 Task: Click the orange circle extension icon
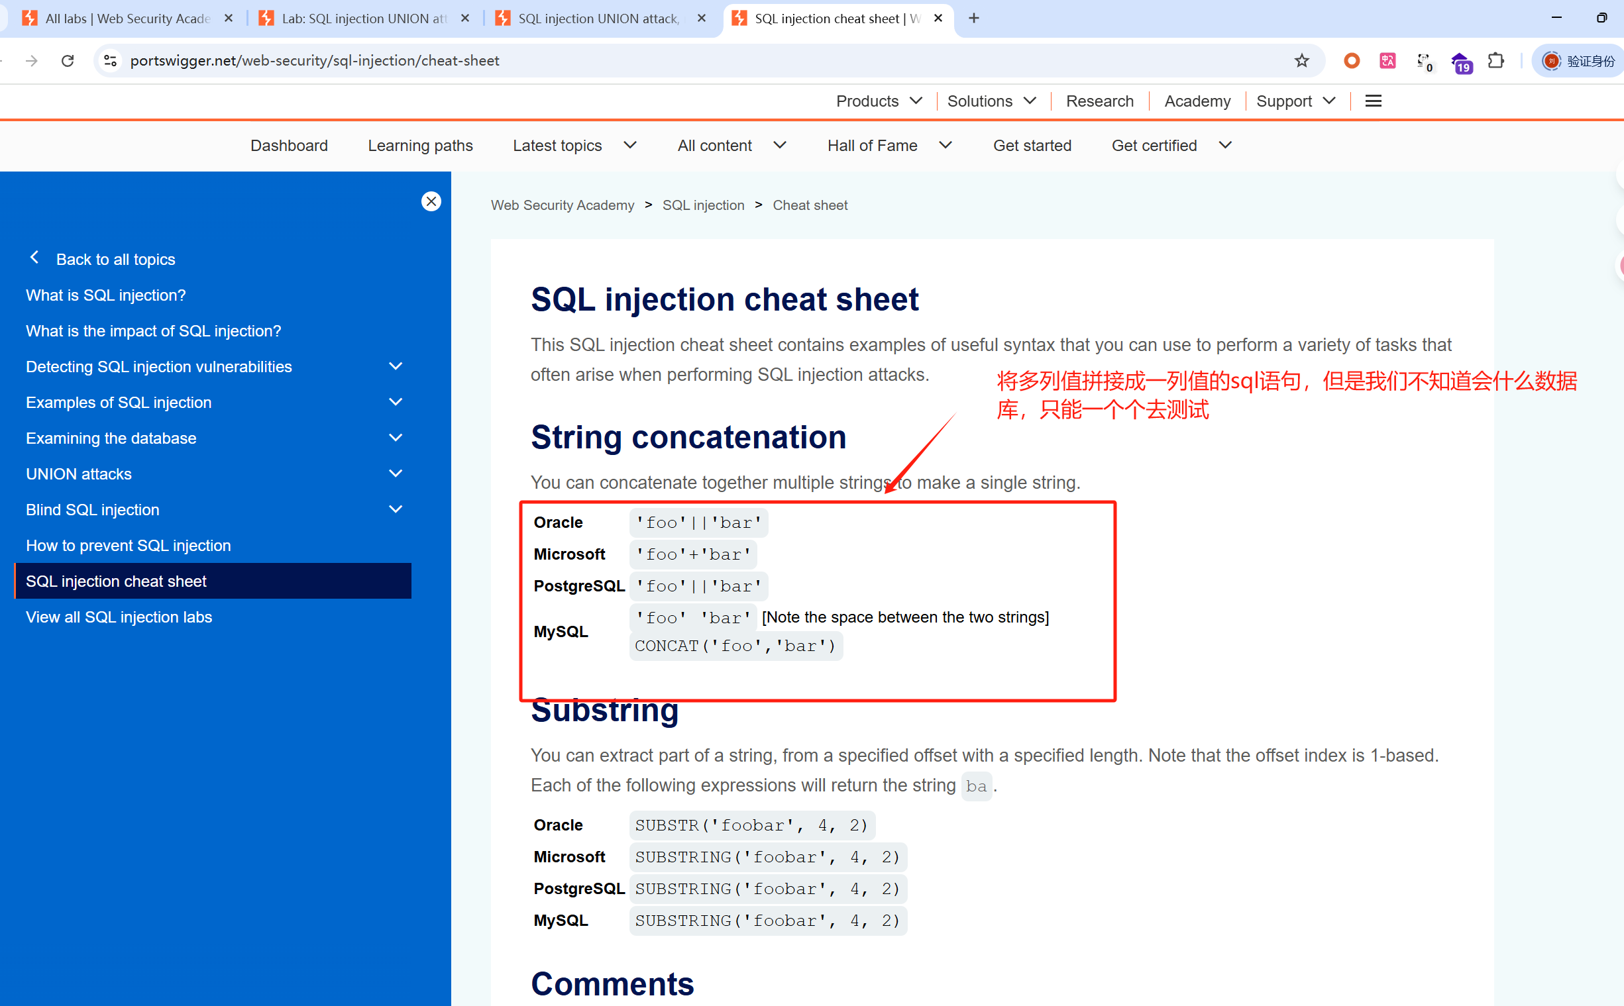(1351, 60)
